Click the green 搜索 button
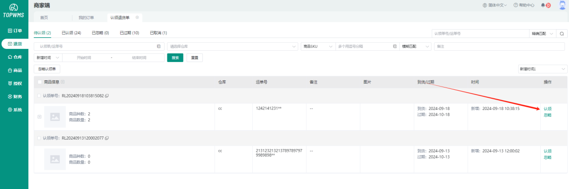Viewport: 569px width, 189px height. point(175,57)
